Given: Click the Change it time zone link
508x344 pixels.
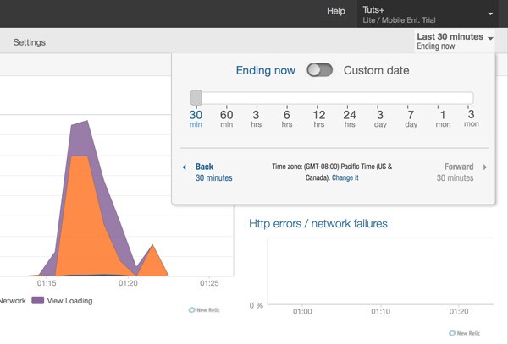Looking at the screenshot, I should tap(345, 177).
